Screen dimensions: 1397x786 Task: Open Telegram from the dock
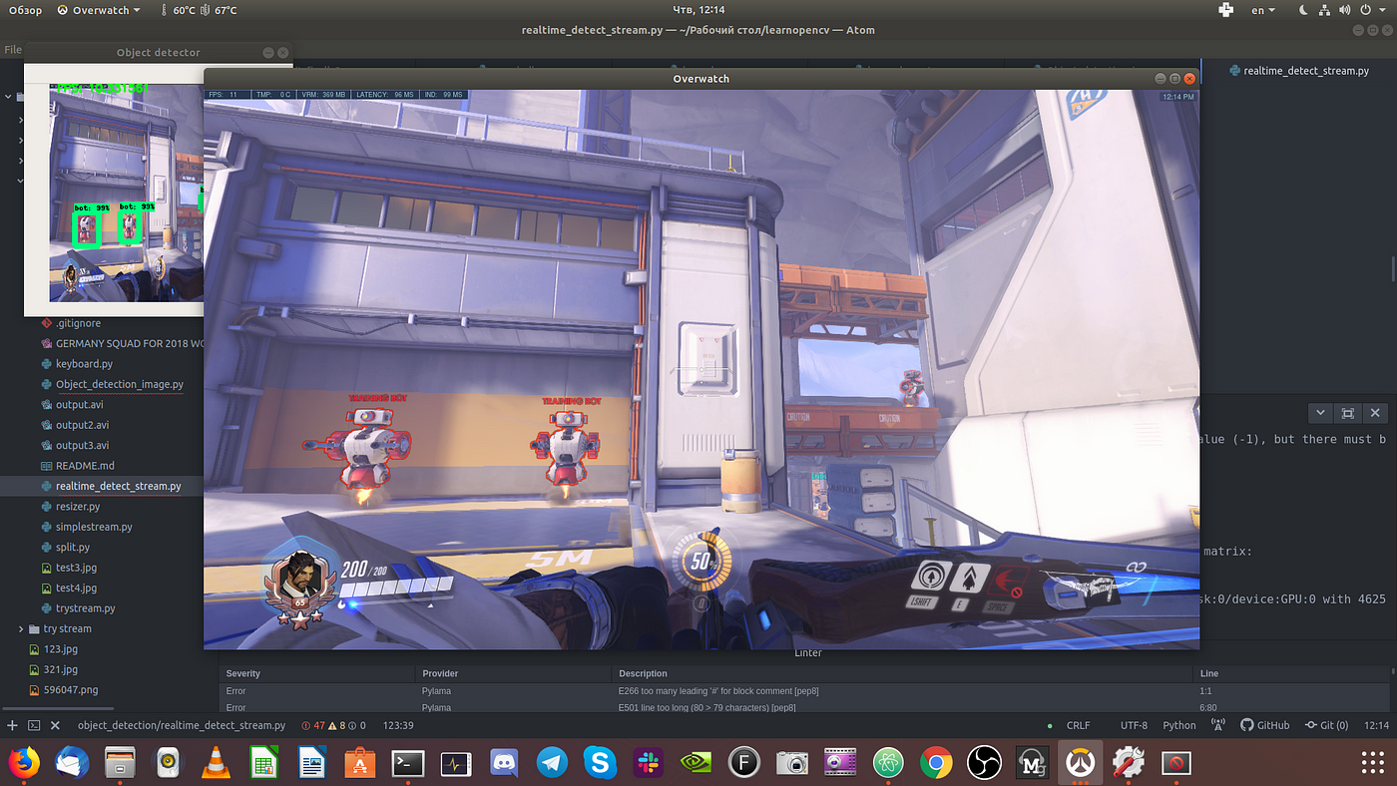click(552, 763)
